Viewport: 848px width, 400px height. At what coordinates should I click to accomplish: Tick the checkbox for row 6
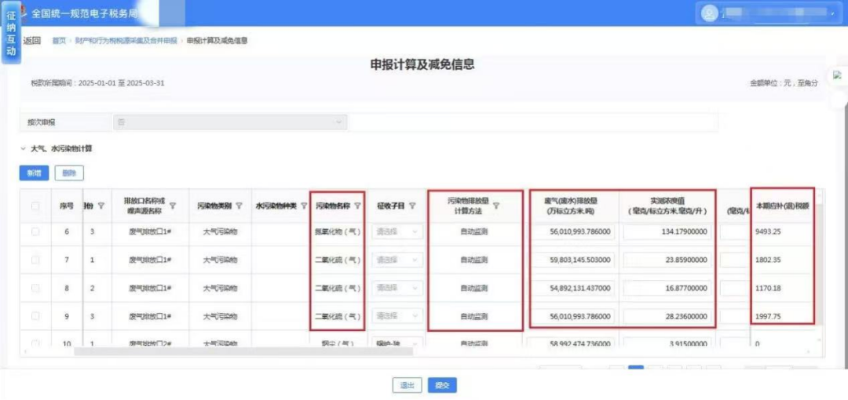(x=35, y=232)
